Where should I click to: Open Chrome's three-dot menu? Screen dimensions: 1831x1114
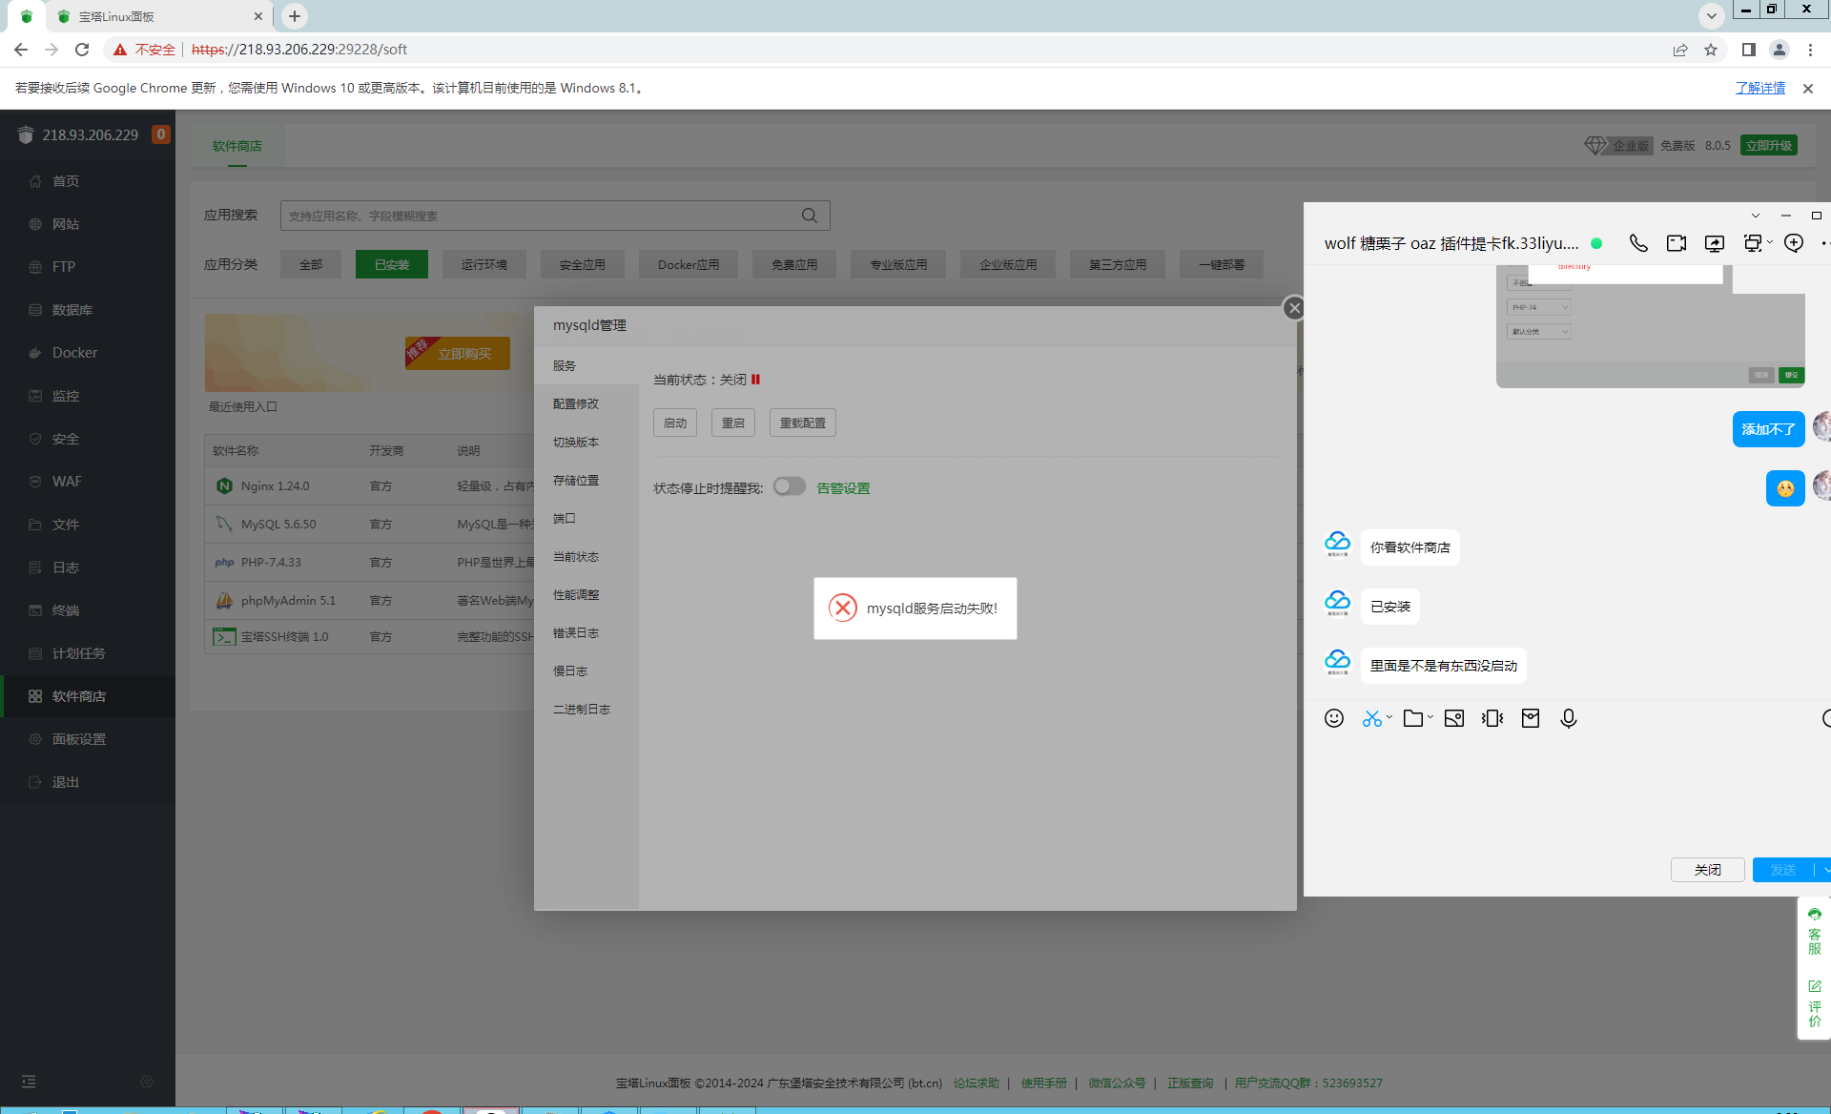(1810, 50)
